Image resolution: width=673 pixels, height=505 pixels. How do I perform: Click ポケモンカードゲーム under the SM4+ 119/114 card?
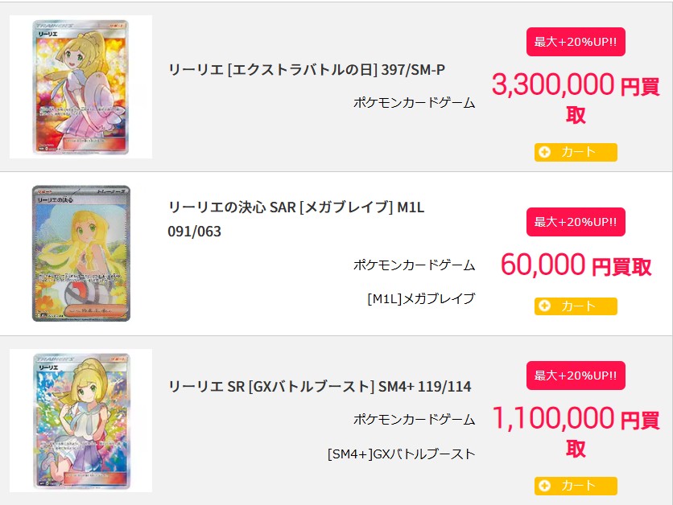pyautogui.click(x=414, y=420)
